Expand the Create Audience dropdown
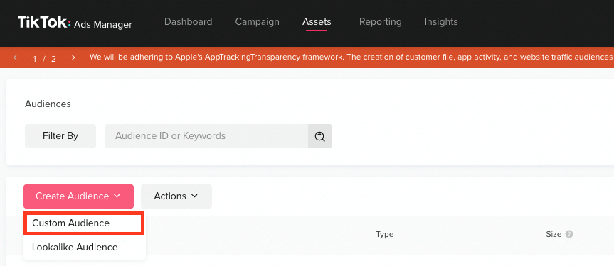The height and width of the screenshot is (266, 614). 78,196
